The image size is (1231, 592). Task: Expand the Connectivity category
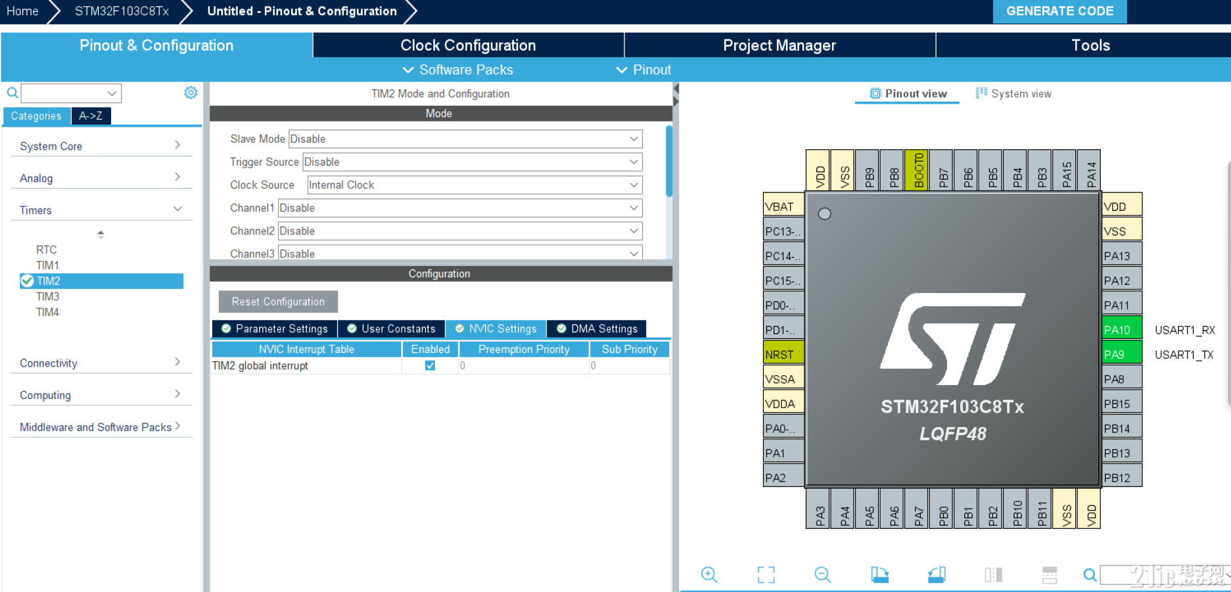(101, 363)
